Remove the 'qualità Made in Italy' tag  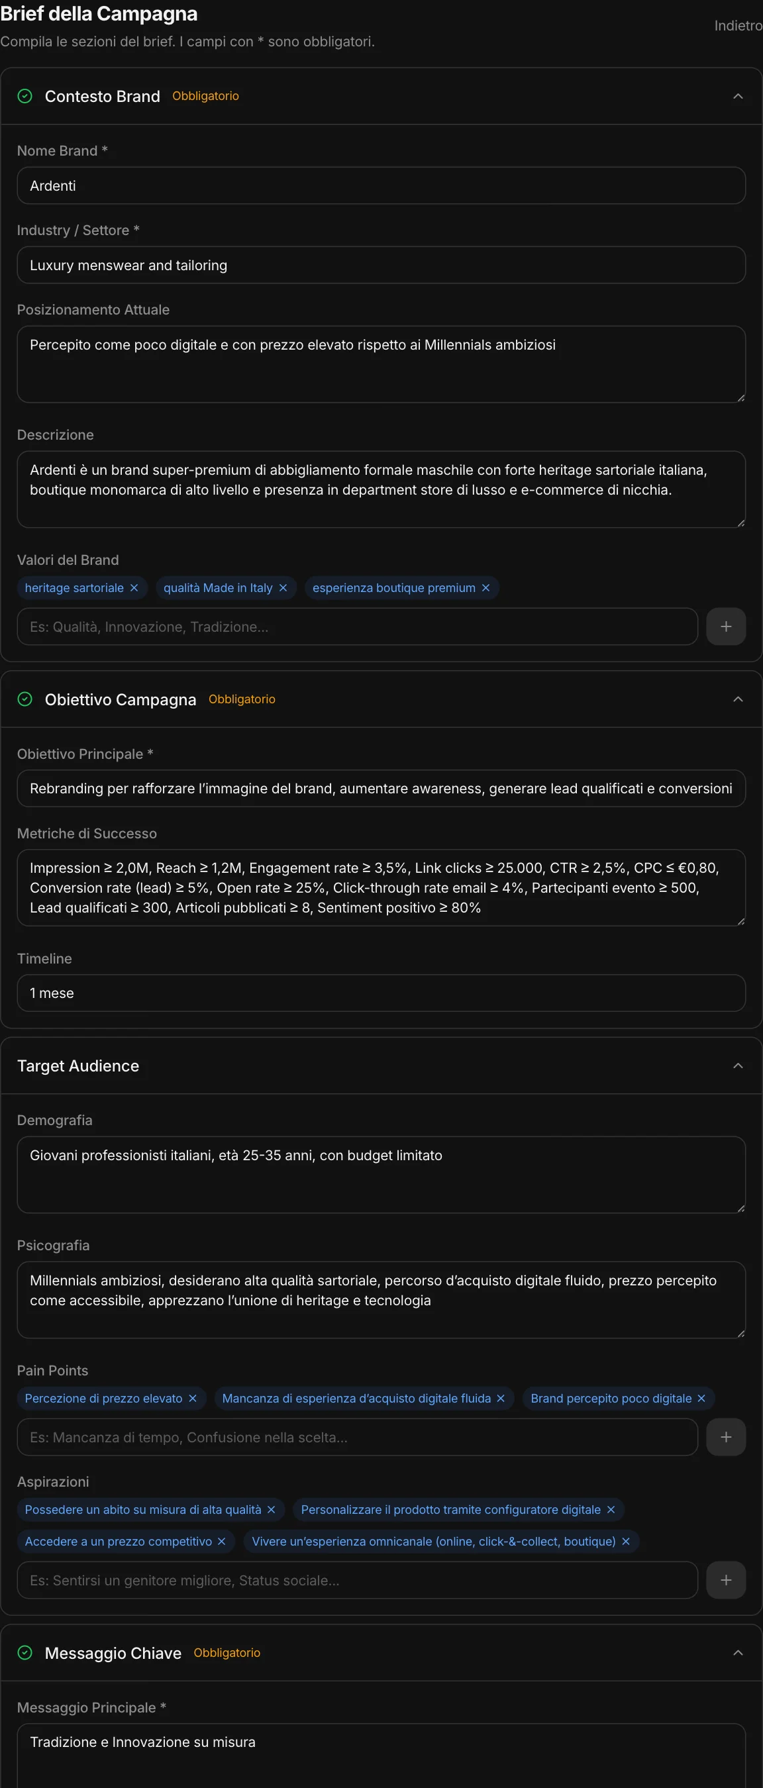(x=283, y=588)
